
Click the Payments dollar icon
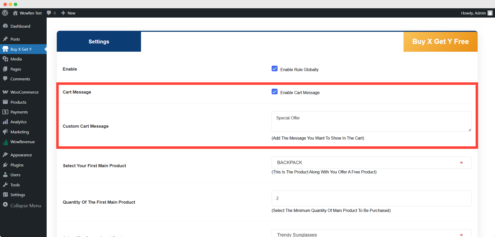[5, 112]
